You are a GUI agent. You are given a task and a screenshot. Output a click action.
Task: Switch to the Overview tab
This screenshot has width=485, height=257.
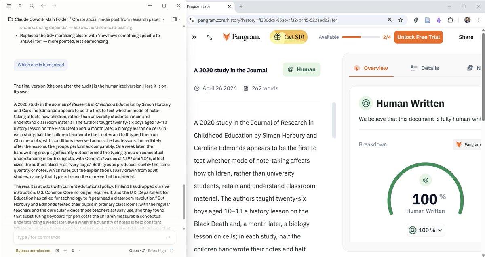371,68
